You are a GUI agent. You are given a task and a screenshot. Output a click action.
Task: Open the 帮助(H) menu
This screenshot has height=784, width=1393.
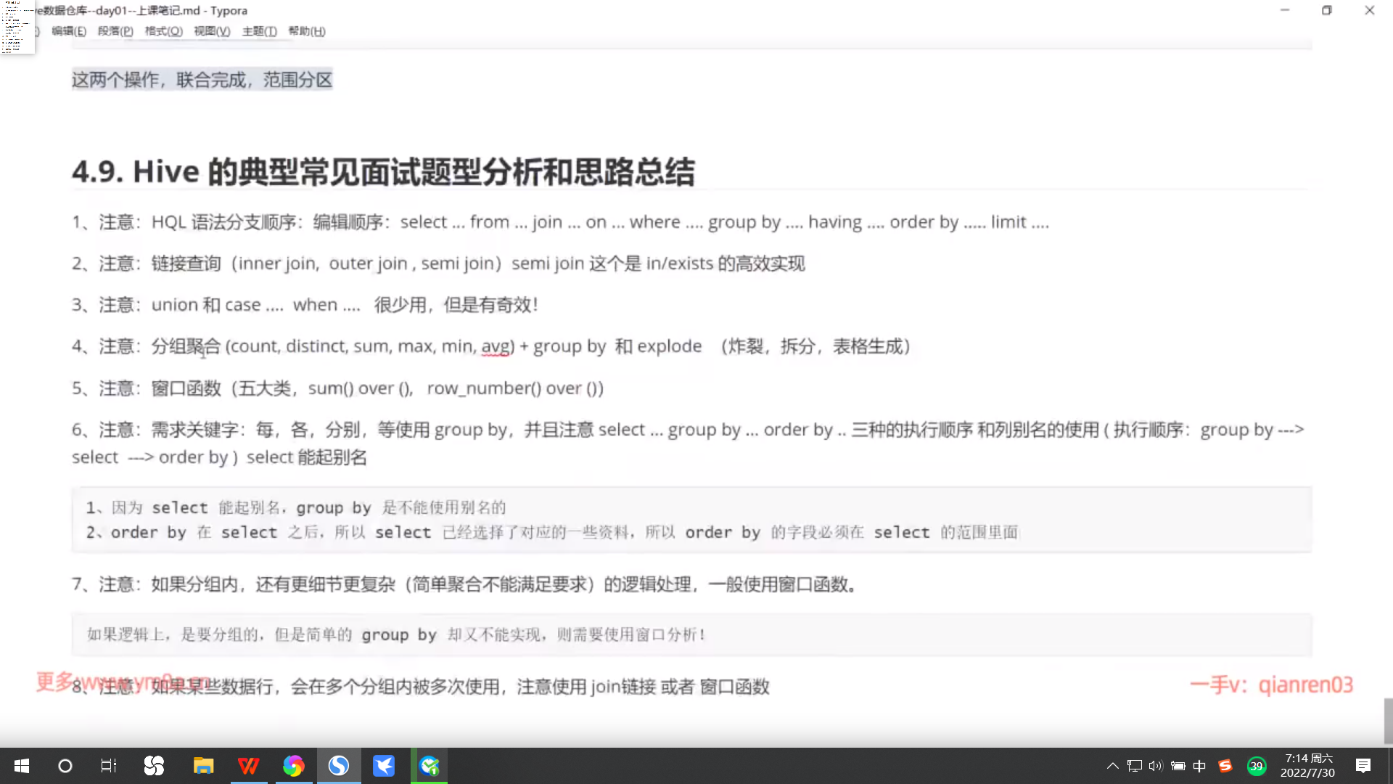pos(307,31)
